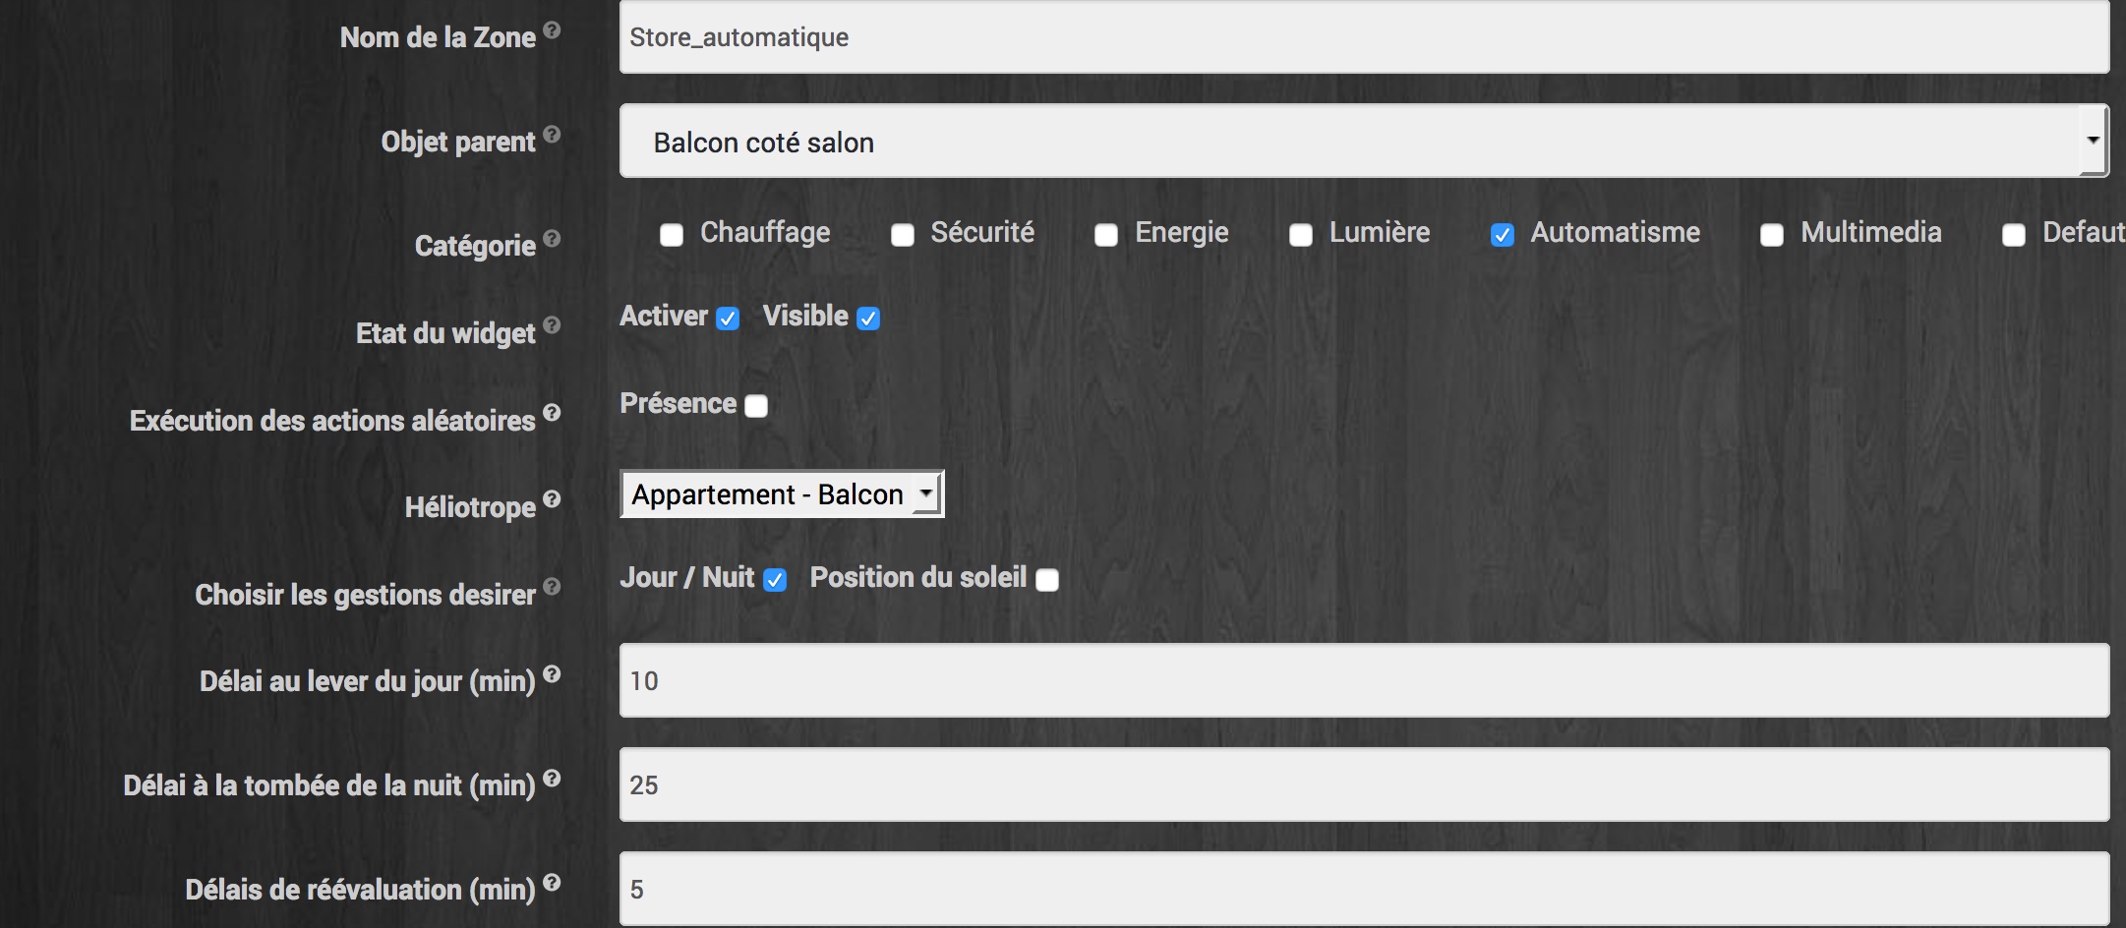The width and height of the screenshot is (2126, 928).
Task: Uncheck the Automatisme category
Action: [x=1503, y=235]
